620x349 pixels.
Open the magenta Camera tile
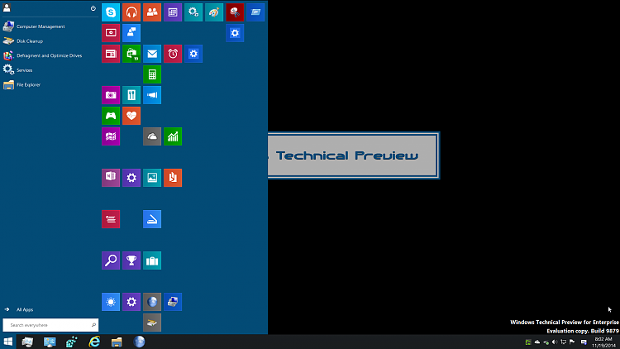click(111, 95)
